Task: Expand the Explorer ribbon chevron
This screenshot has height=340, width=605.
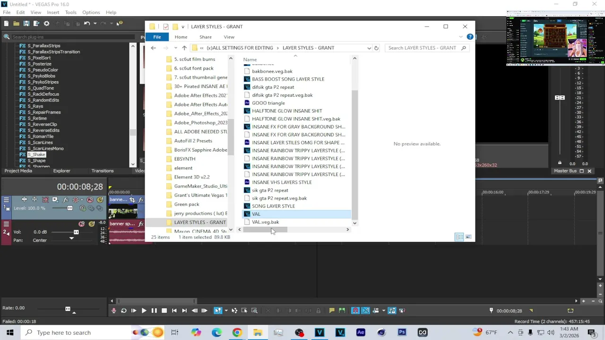Action: 461,37
